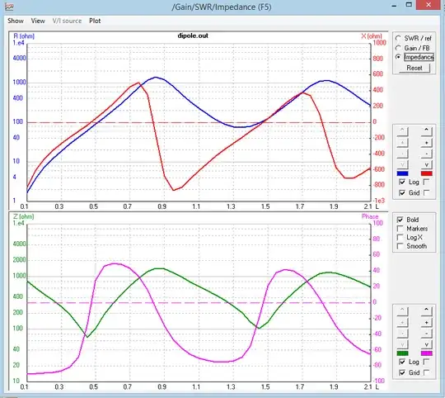This screenshot has width=445, height=398.
Task: Click the greyed + button above the blue swatch
Action: [402, 142]
